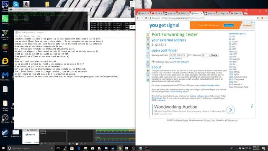Open Notepad Edit menu
The width and height of the screenshot is (268, 151).
(21, 36)
